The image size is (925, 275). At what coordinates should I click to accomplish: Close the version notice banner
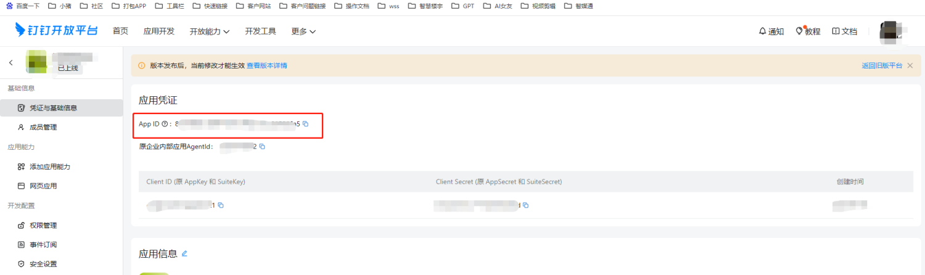[910, 65]
